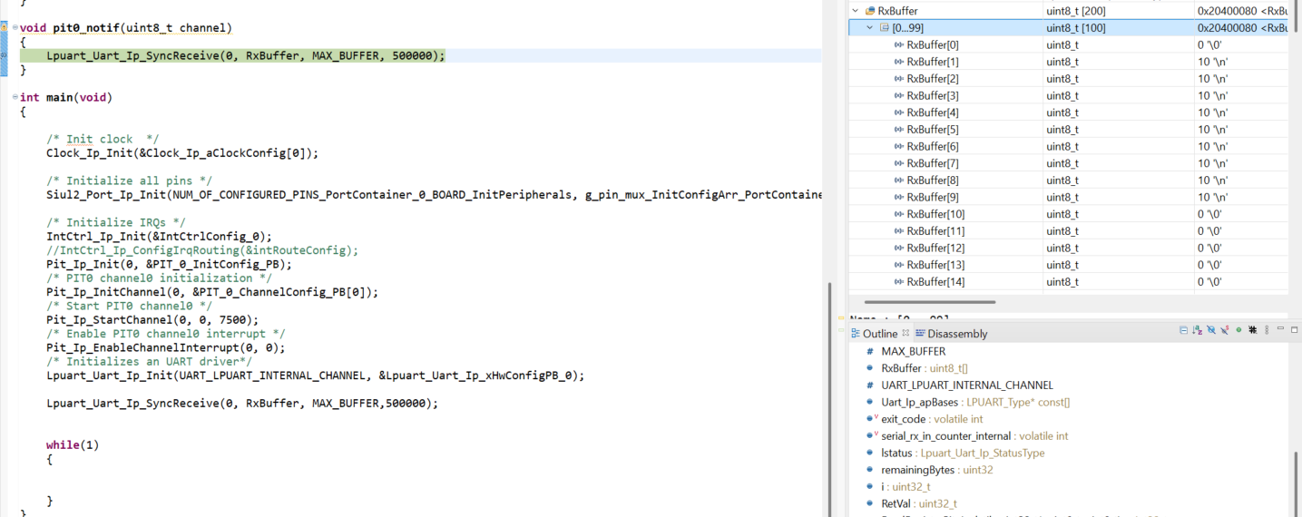Click the IntCtrl_Ip_Init call line
The image size is (1302, 517).
pyautogui.click(x=159, y=236)
